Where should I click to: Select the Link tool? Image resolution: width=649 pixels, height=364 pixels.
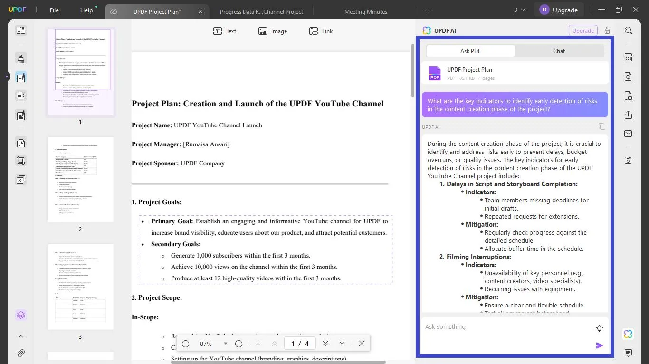pyautogui.click(x=321, y=31)
